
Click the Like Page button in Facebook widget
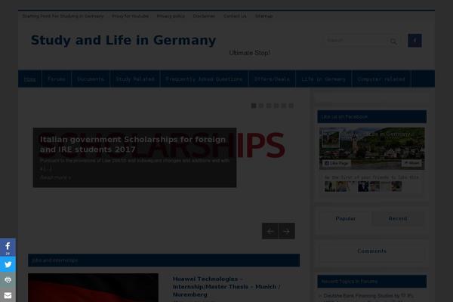pos(337,163)
